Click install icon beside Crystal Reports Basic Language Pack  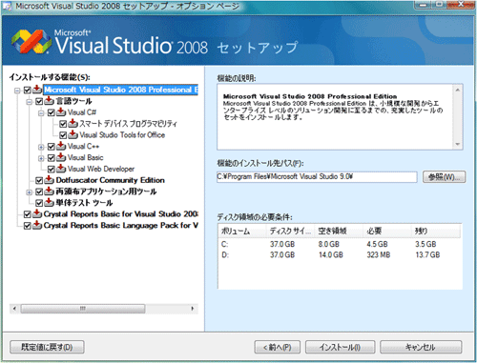coord(37,225)
